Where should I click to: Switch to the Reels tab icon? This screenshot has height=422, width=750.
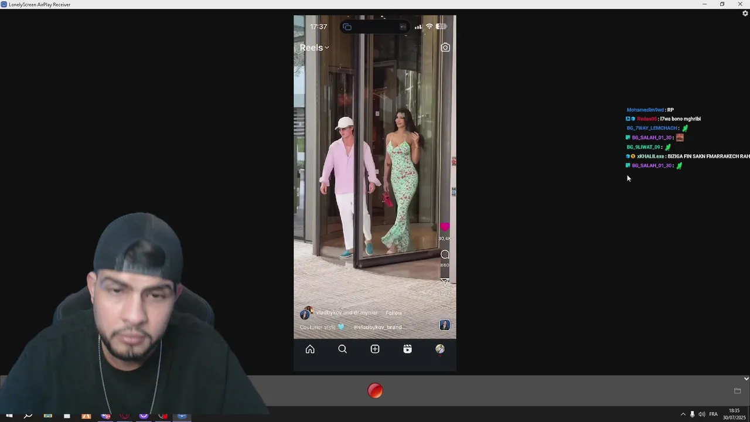click(x=407, y=349)
